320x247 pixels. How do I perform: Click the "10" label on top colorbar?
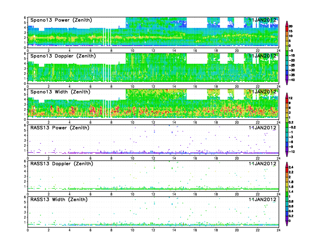[291, 36]
